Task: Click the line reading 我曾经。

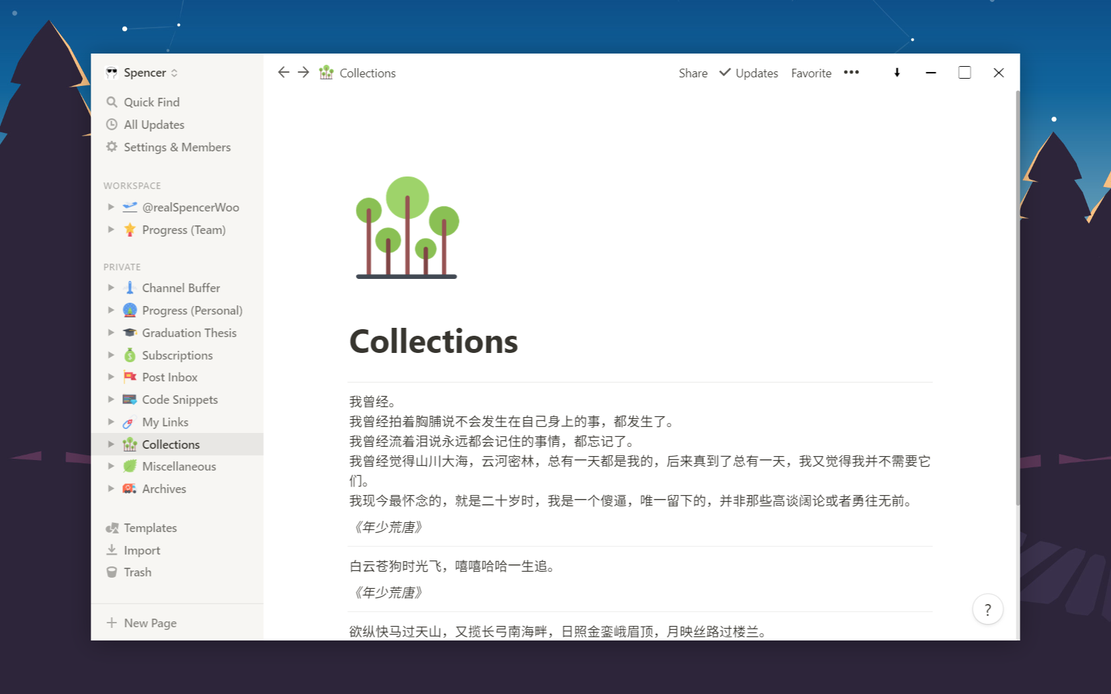Action: click(372, 402)
